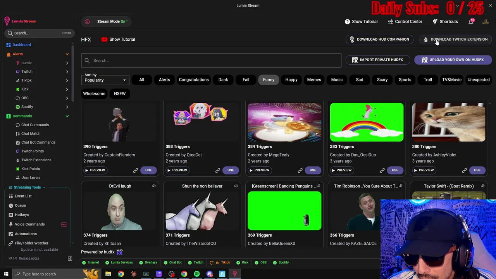496x279 pixels.
Task: Copy link for CaptainFlanders 390 Triggers card
Action: (x=136, y=170)
